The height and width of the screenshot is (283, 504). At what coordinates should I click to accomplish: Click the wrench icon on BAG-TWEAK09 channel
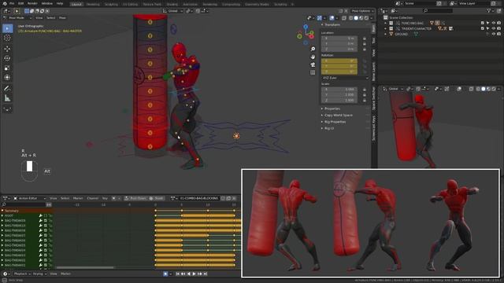(41, 220)
